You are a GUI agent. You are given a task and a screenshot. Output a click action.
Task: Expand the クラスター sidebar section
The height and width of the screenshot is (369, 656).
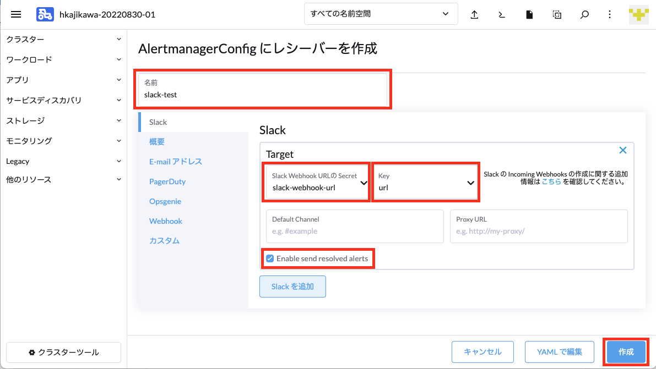tap(63, 39)
